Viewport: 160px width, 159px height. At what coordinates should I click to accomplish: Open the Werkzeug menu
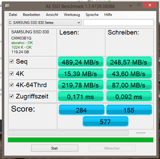tap(72, 15)
